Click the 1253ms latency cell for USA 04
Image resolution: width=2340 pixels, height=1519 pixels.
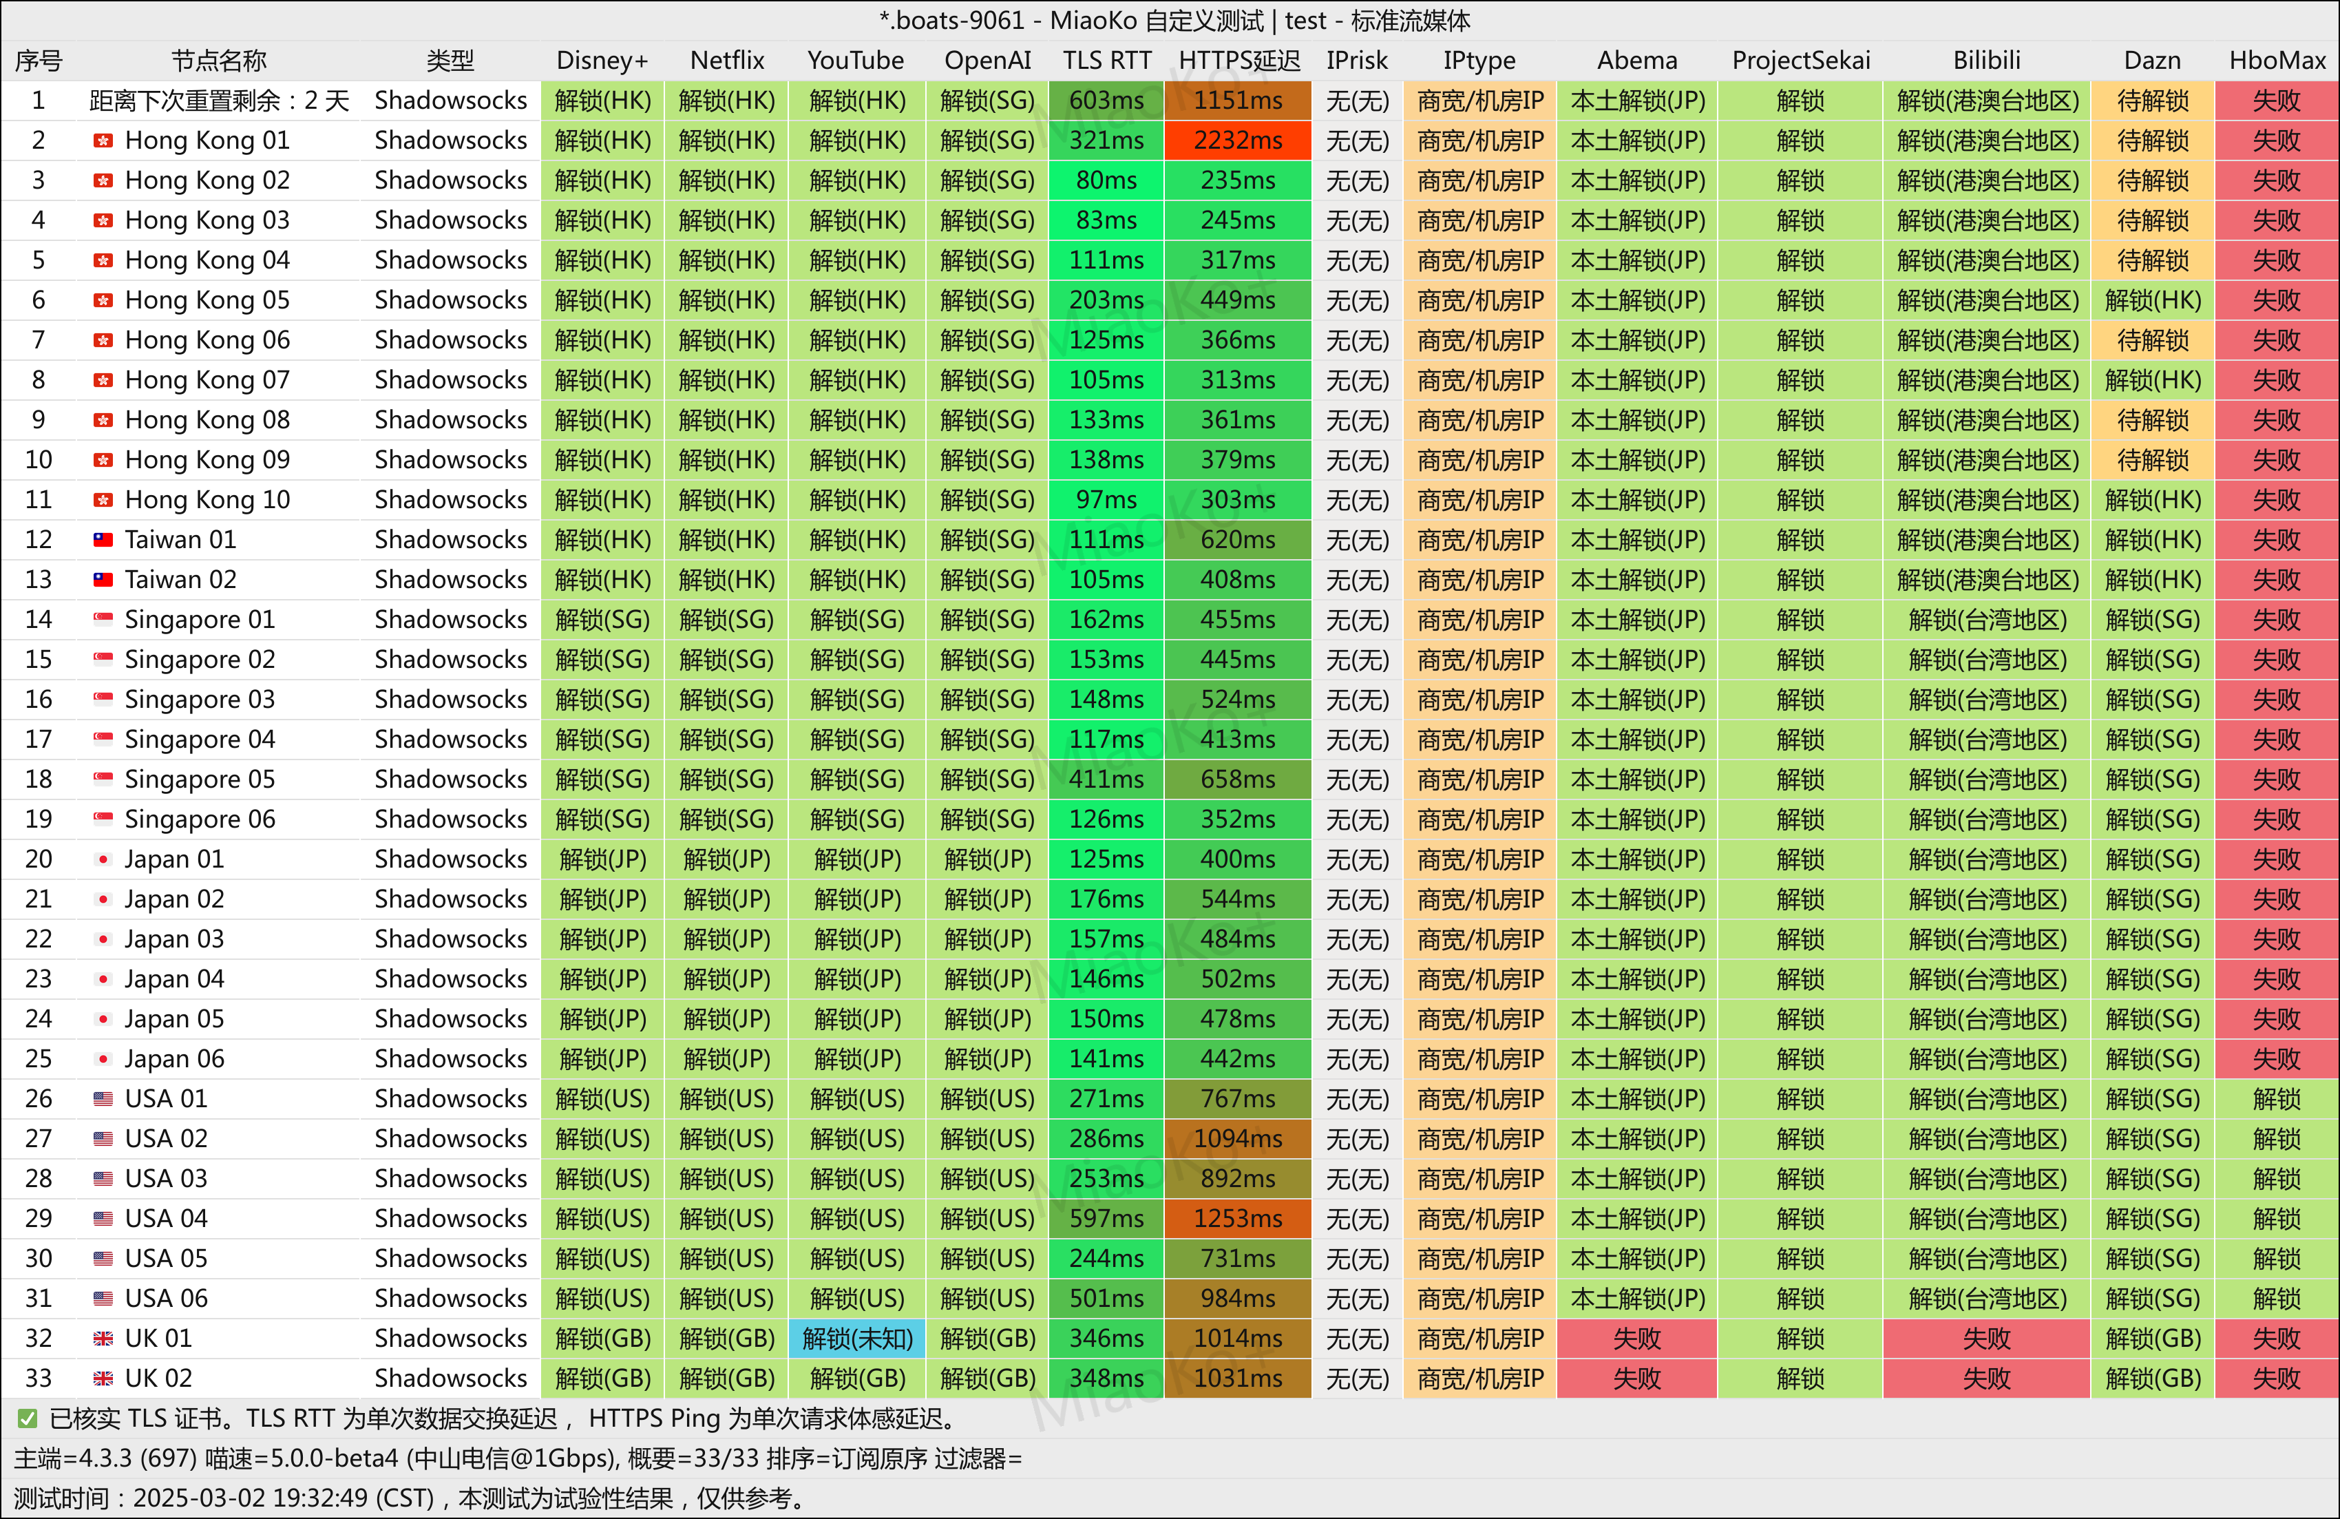1238,1218
